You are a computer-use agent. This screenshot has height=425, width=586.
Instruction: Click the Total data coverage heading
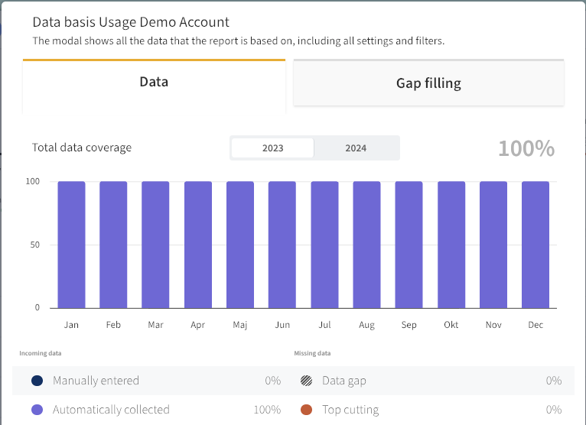(x=82, y=148)
